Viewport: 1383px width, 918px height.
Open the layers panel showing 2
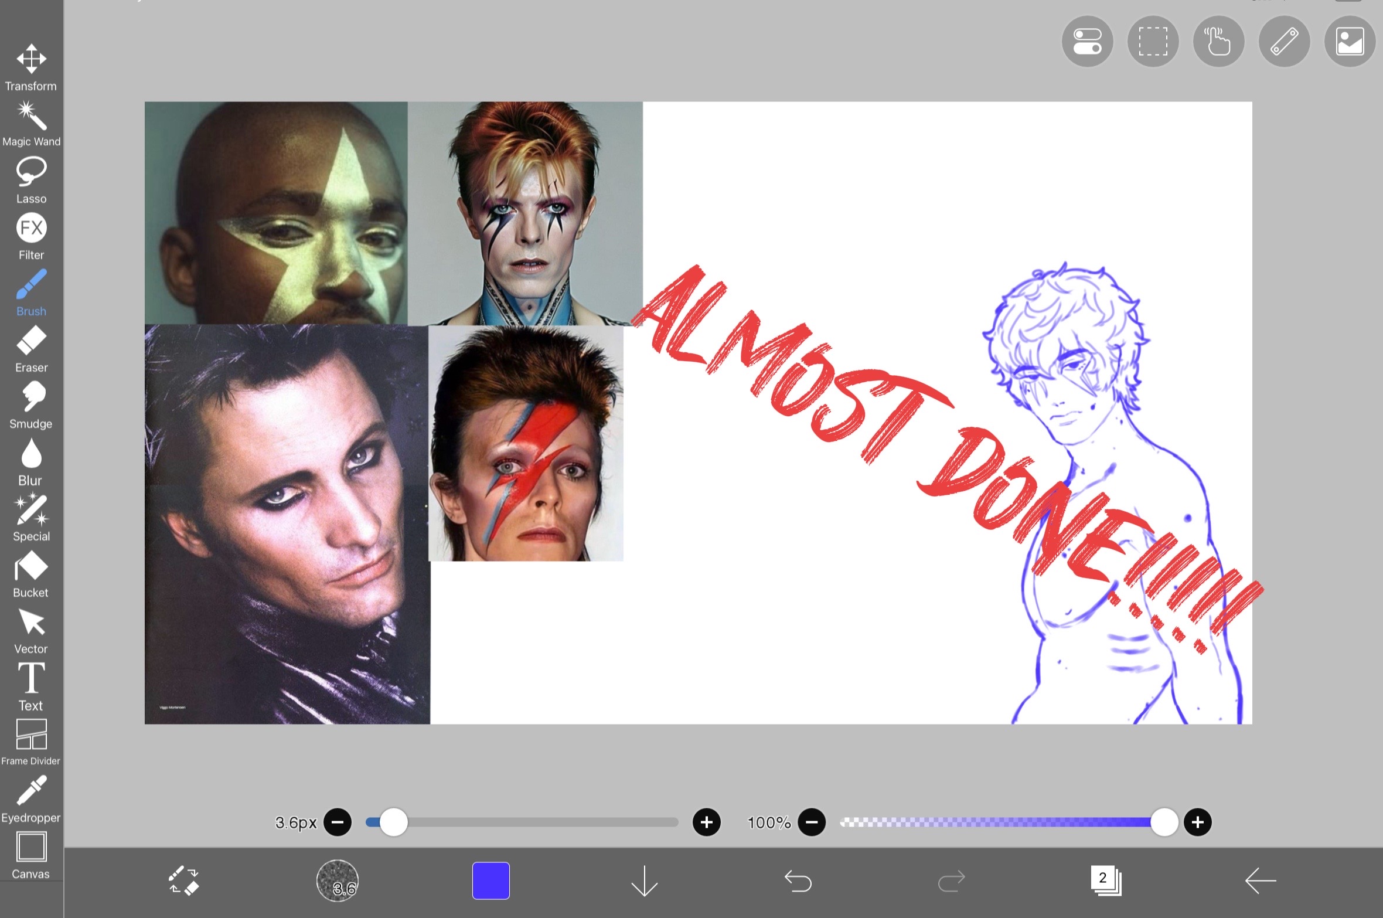click(x=1106, y=880)
